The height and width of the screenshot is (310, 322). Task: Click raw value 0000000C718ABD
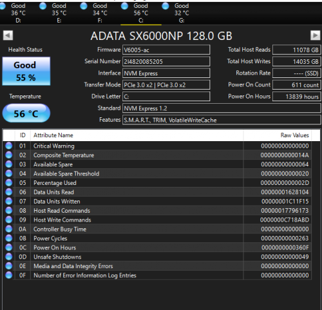285,220
